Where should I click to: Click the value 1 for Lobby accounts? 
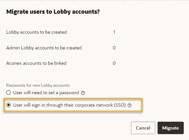click(114, 32)
